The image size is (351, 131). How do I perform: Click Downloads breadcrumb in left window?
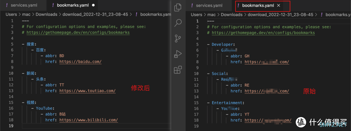46,14
